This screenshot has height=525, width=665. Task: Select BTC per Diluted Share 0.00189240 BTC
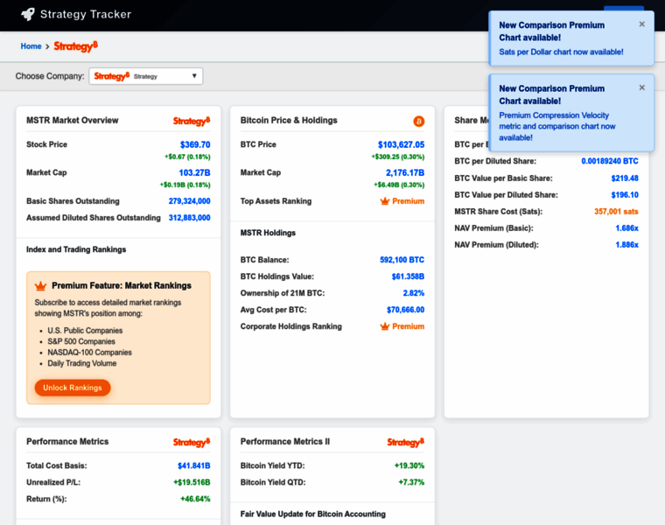pyautogui.click(x=610, y=161)
